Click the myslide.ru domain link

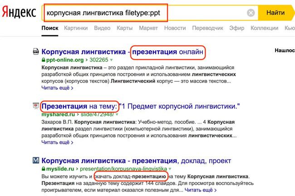[60, 169]
